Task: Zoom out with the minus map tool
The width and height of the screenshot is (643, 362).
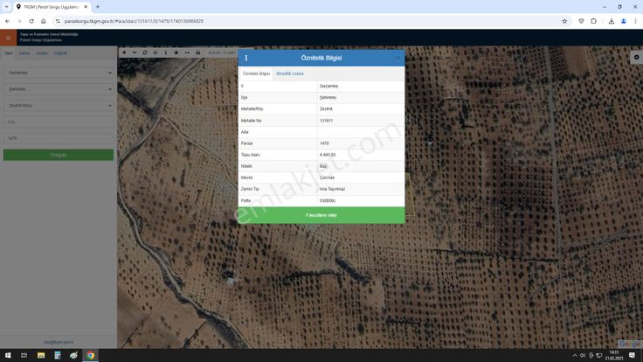Action: pyautogui.click(x=135, y=52)
